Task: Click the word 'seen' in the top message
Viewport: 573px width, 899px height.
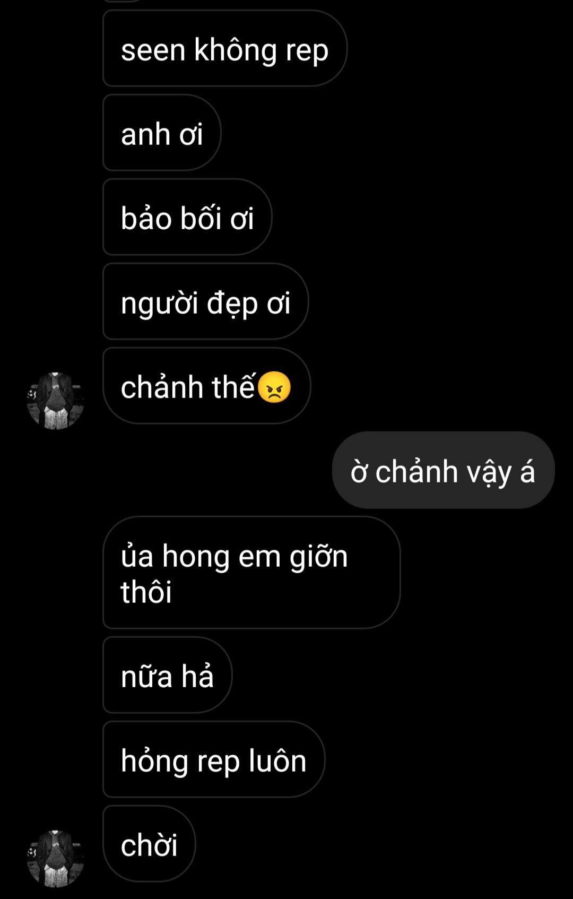Action: 153,50
